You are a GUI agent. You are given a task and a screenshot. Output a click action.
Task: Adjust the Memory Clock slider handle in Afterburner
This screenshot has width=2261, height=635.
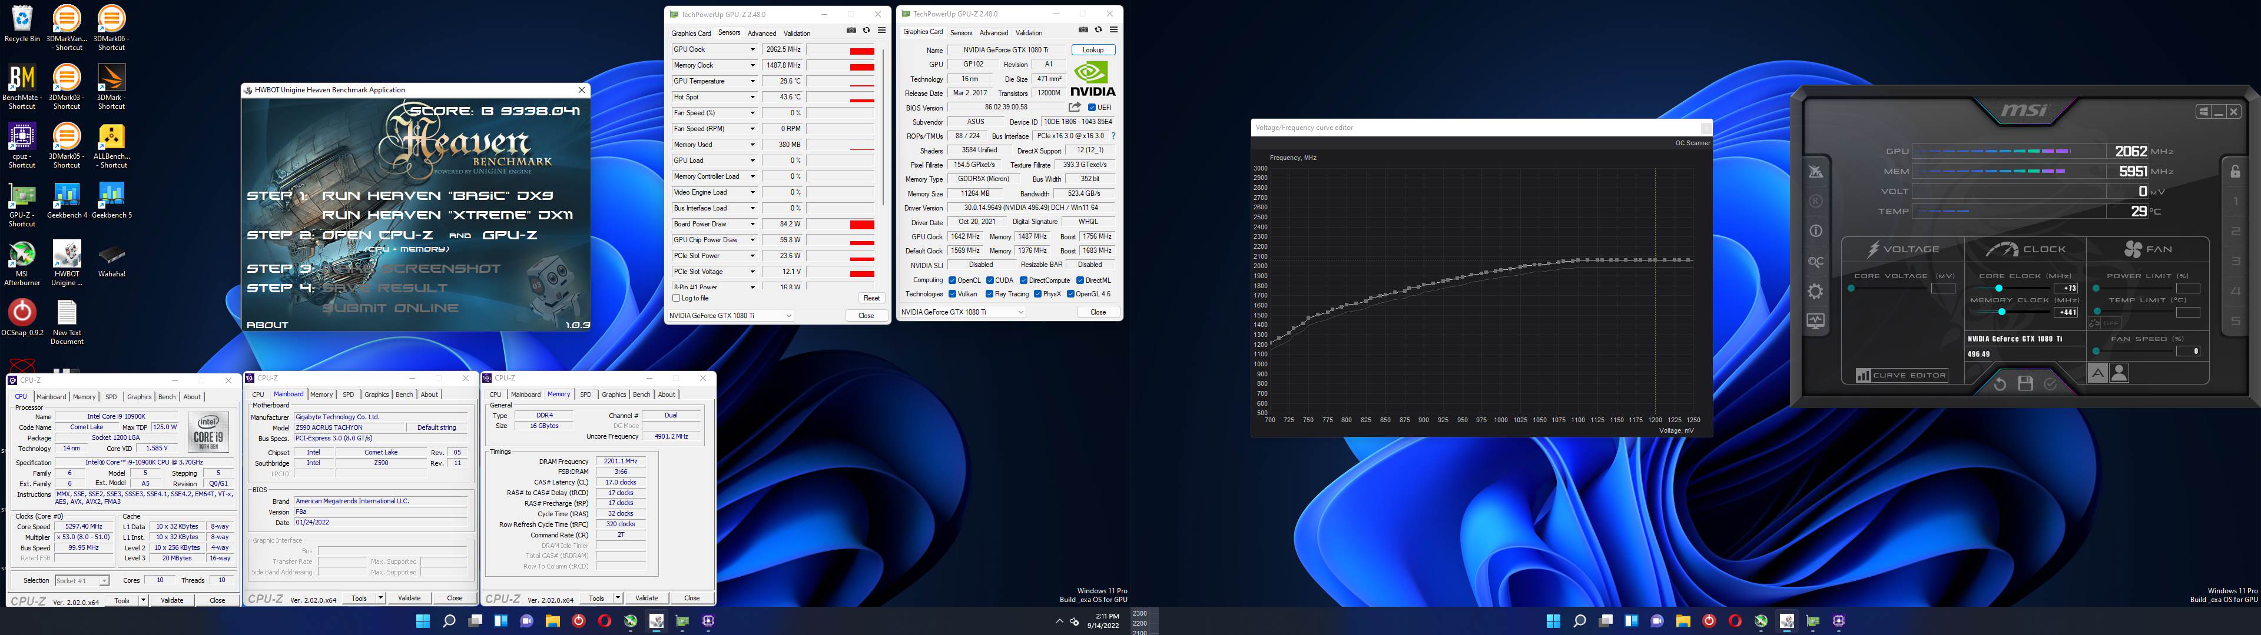click(2002, 312)
